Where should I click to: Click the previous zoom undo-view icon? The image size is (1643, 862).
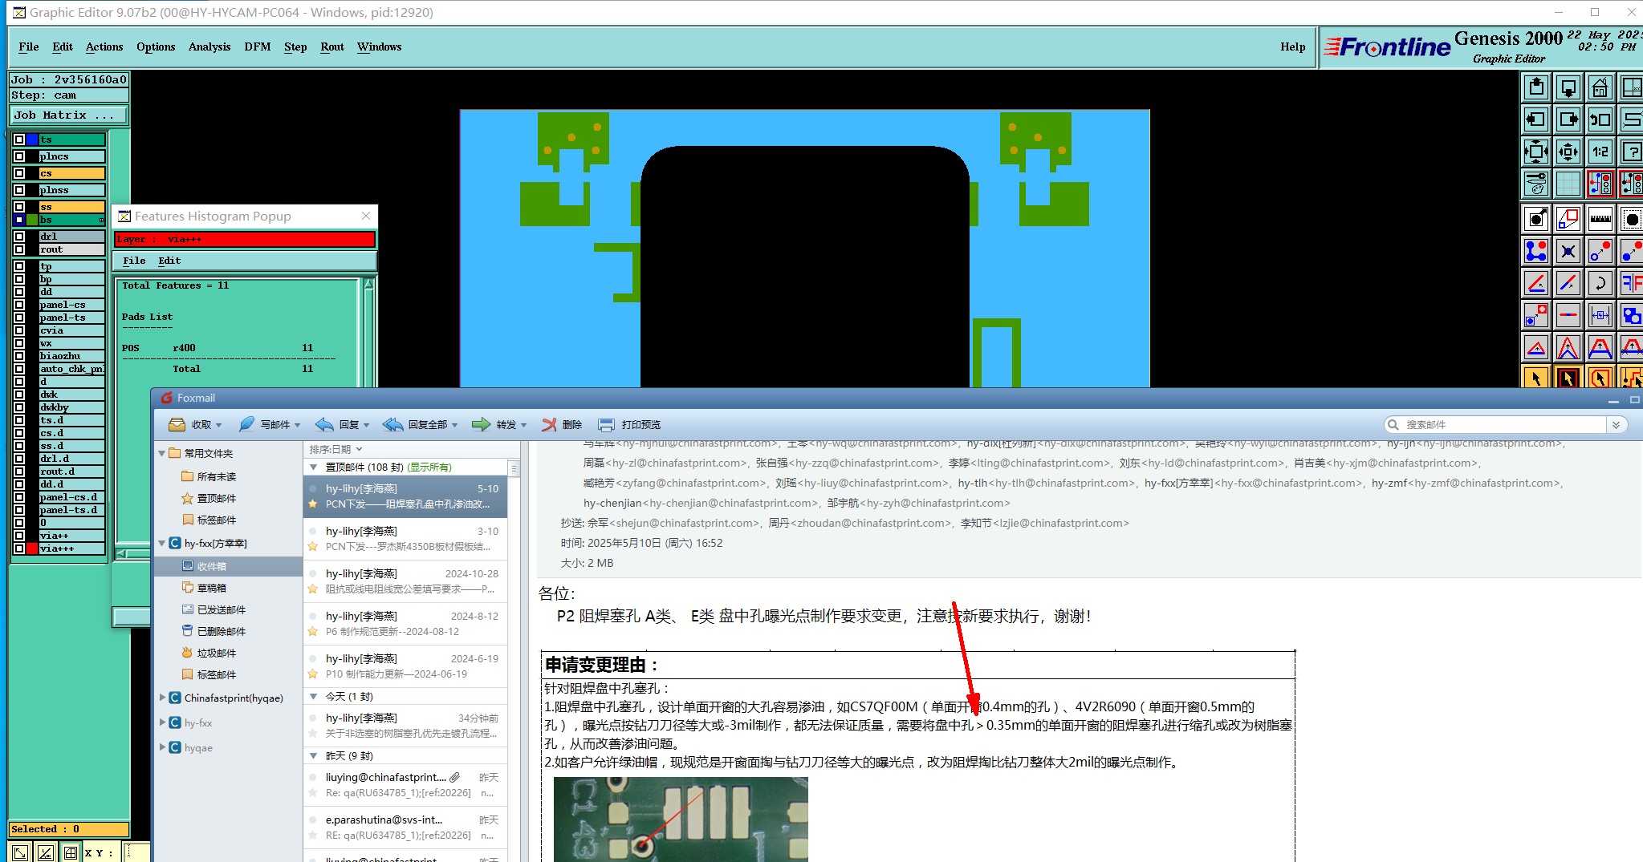click(1600, 119)
